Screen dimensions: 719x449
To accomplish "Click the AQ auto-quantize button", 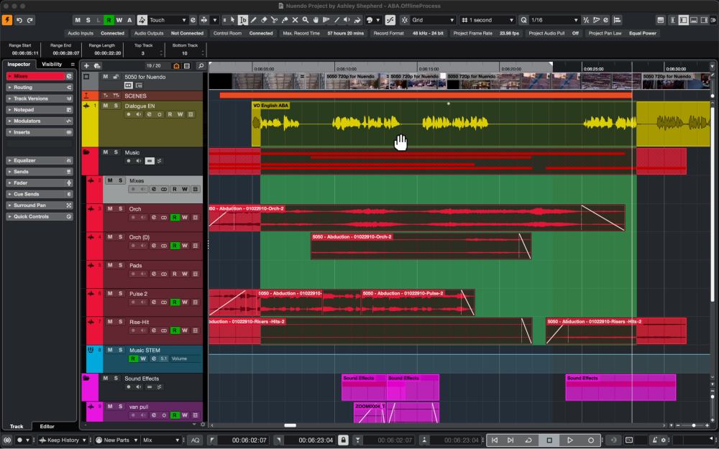I will (195, 440).
